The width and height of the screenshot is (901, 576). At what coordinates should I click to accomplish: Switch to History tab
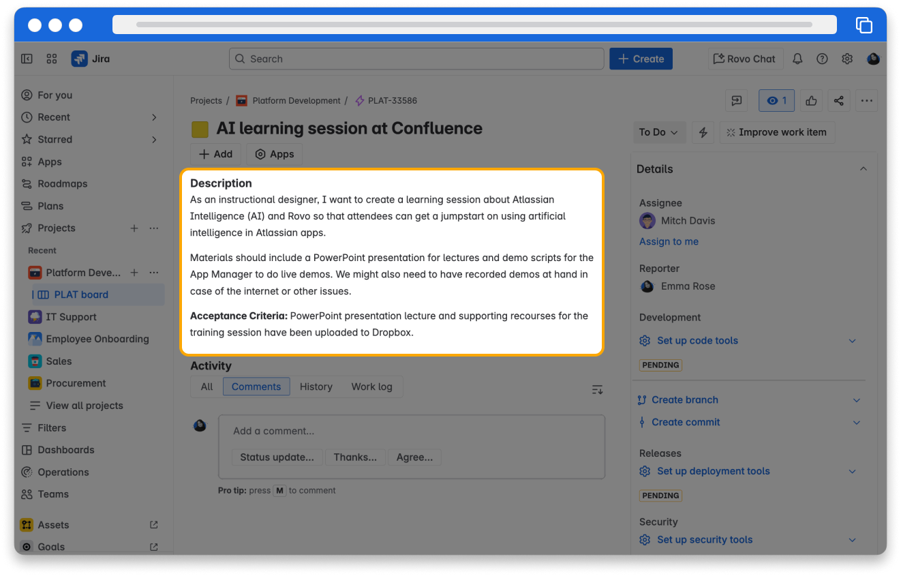click(x=316, y=386)
